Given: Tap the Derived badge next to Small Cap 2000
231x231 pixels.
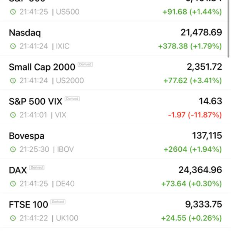Looking at the screenshot, I should pos(85,64).
